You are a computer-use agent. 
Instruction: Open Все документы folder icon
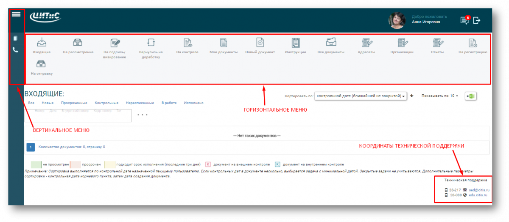(331, 42)
